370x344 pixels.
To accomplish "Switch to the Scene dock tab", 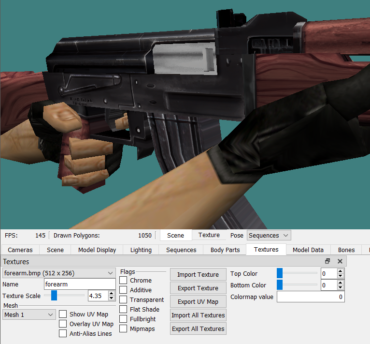I will coord(55,250).
